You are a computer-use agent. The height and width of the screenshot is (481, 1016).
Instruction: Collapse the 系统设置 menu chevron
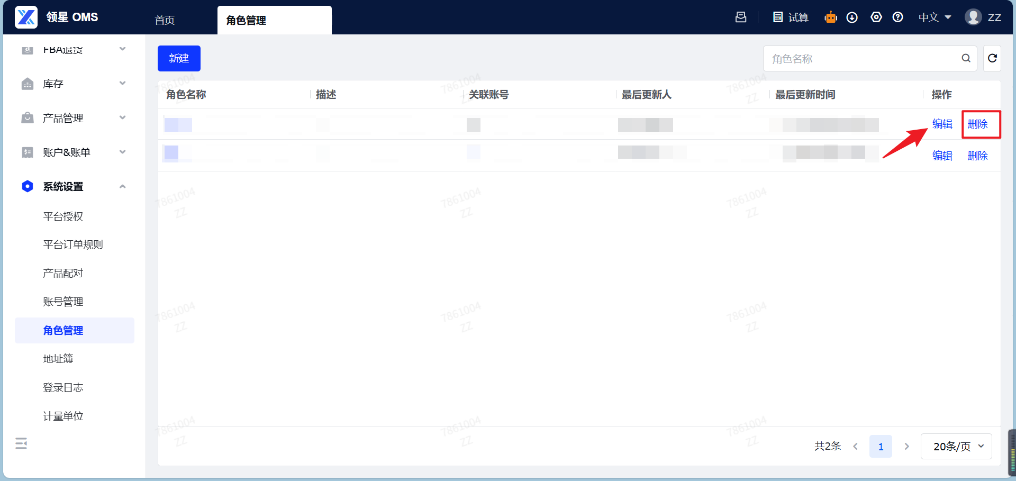(x=123, y=186)
